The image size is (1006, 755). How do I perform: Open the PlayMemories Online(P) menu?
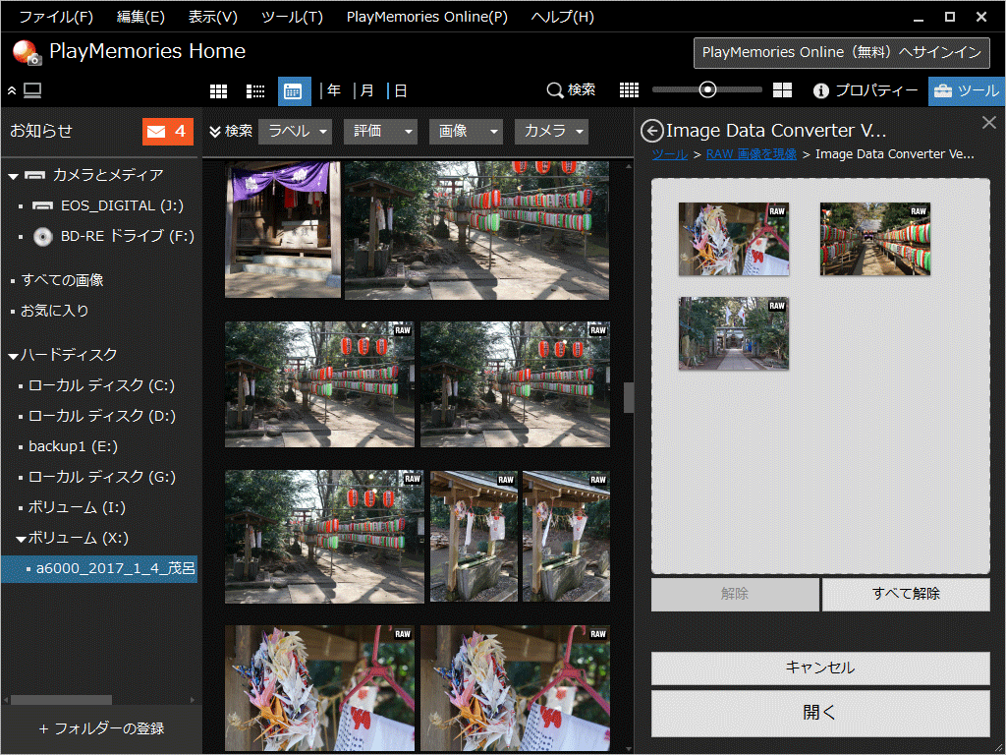point(426,17)
